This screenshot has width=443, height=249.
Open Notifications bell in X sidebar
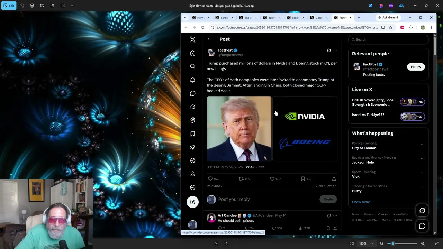193,80
